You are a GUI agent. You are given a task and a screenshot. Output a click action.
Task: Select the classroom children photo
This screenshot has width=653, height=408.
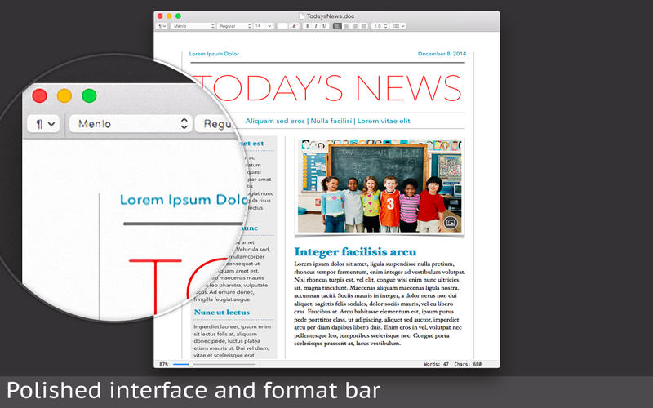click(x=379, y=185)
